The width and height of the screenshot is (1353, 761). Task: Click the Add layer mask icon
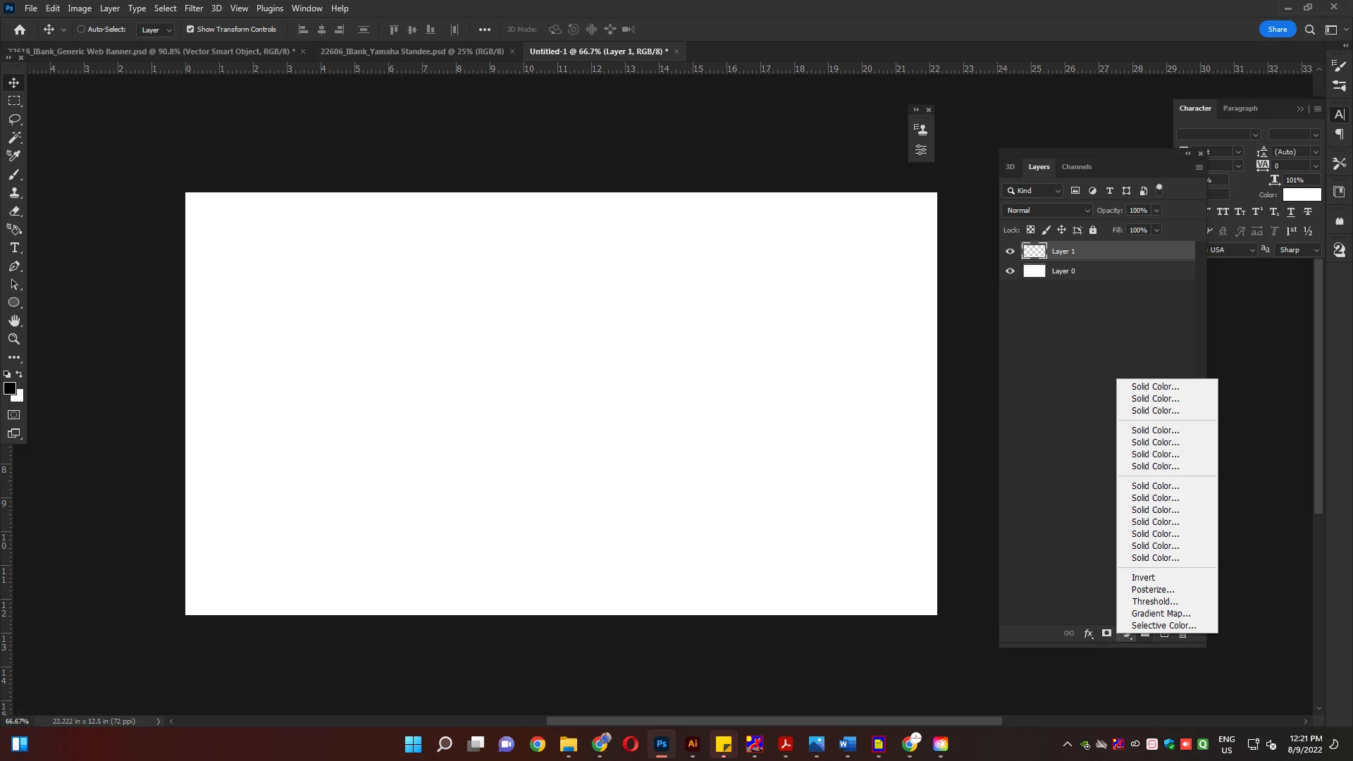tap(1106, 633)
